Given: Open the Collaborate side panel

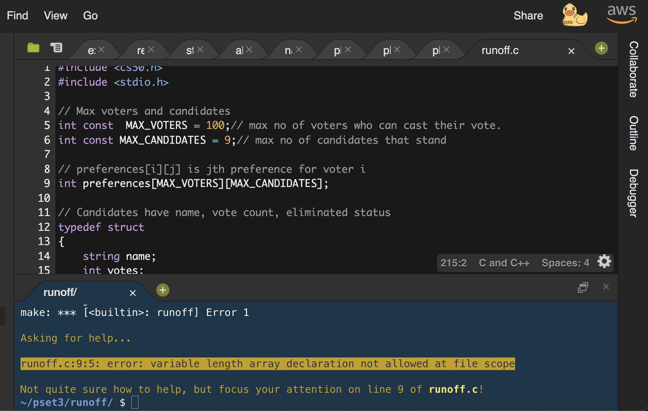Looking at the screenshot, I should (634, 69).
